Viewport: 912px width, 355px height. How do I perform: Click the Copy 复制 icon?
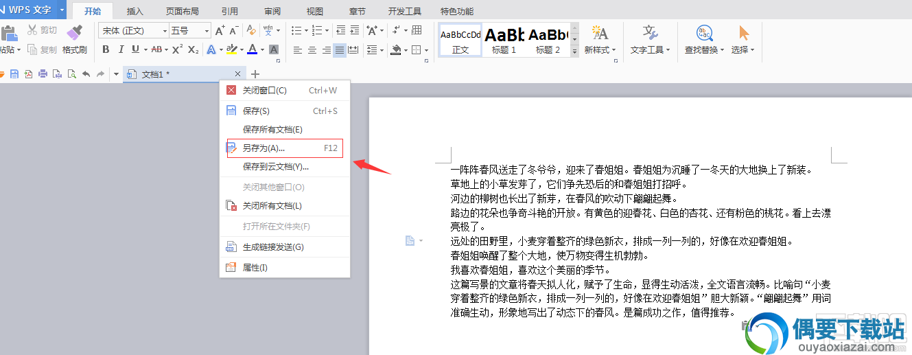pyautogui.click(x=32, y=50)
